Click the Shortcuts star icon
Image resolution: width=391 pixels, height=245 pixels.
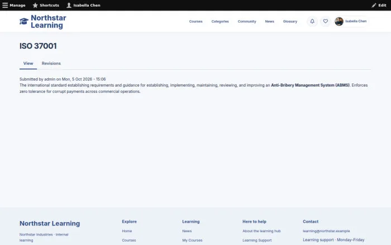[x=35, y=5]
